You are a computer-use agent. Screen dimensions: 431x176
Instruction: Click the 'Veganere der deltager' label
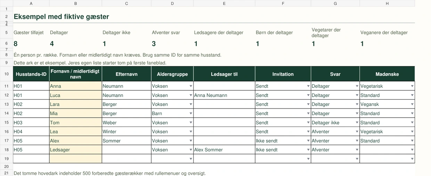[x=384, y=33]
